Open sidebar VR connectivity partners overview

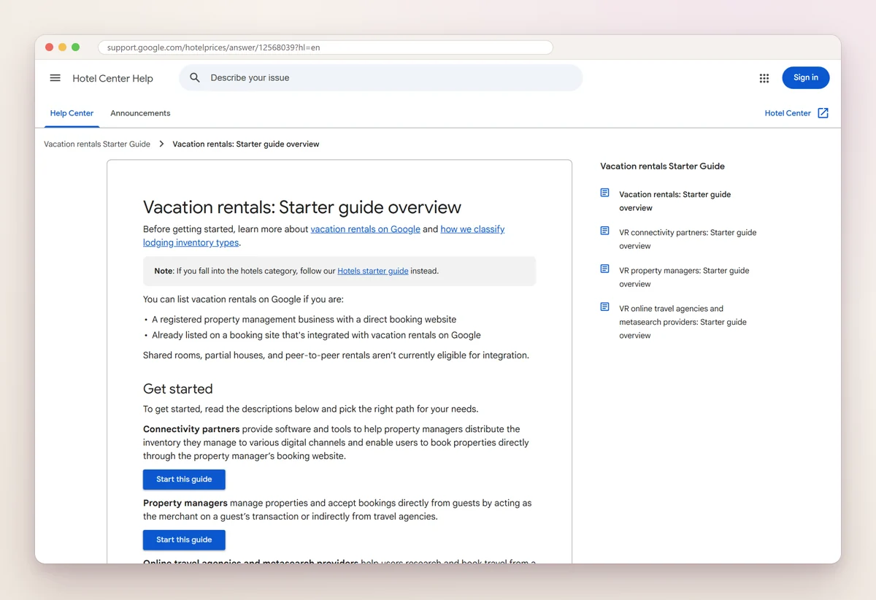click(688, 239)
